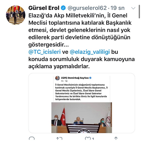Tap the reply speech bubble icon
The width and height of the screenshot is (141, 141).
click(x=32, y=139)
